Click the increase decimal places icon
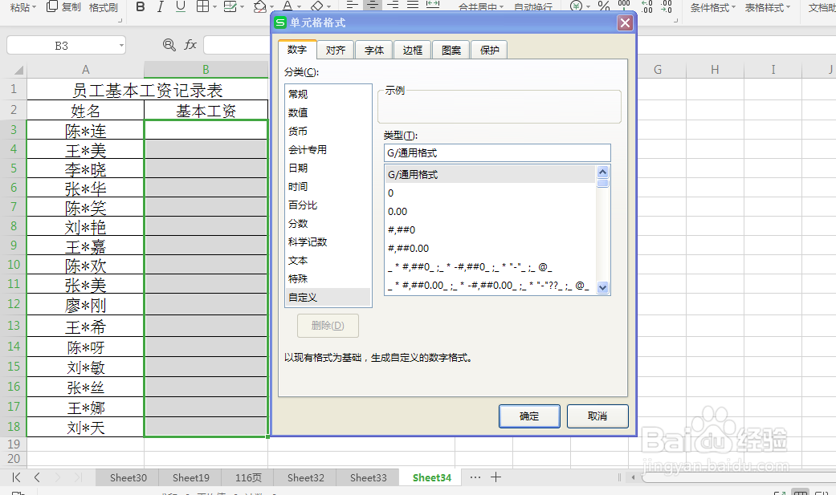The width and height of the screenshot is (836, 495). pos(647,7)
